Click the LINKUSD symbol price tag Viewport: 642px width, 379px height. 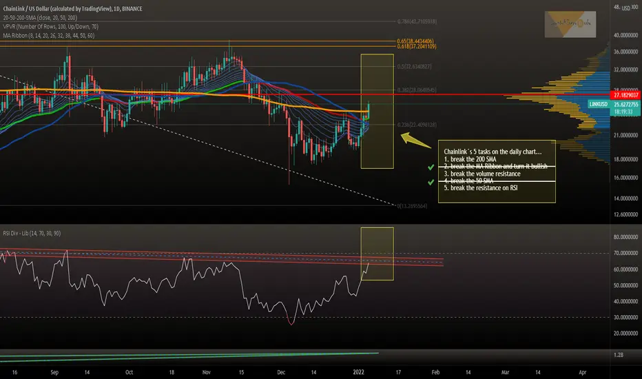pyautogui.click(x=599, y=105)
